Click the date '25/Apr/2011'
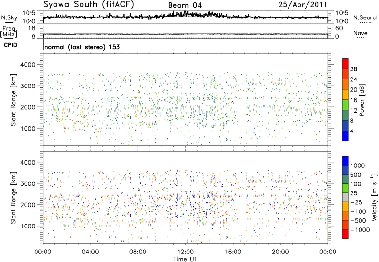This screenshot has height=262, width=379. tap(303, 5)
